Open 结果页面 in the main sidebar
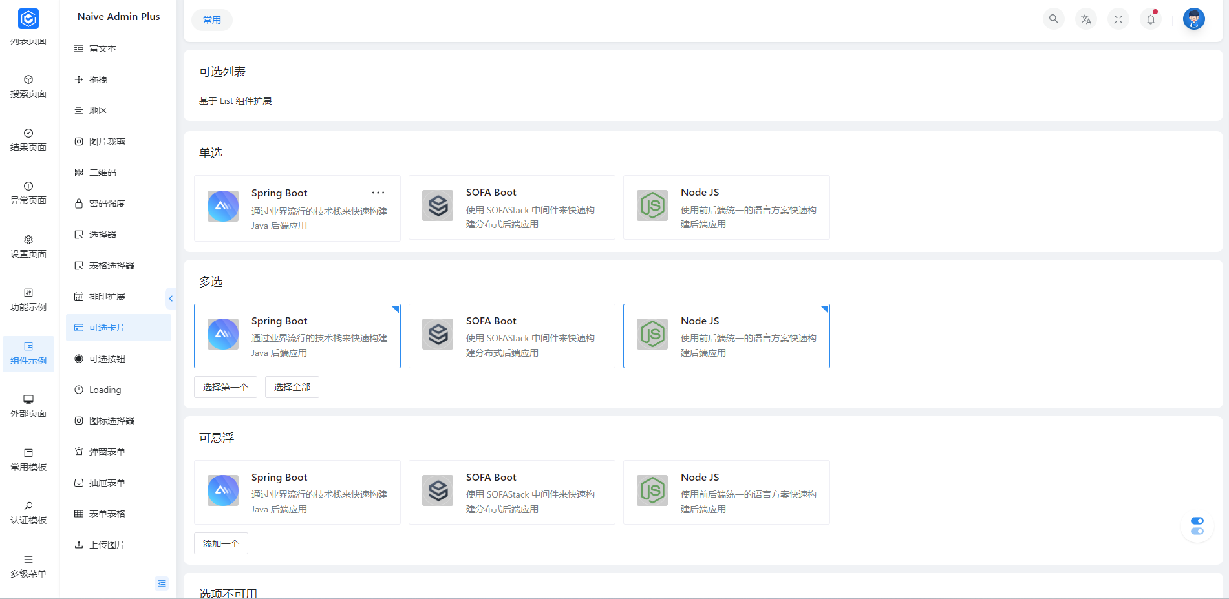Screen dimensions: 1229x599 pos(28,141)
